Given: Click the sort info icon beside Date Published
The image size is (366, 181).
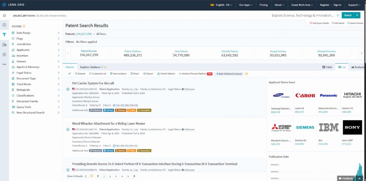Looking at the screenshot, I should coord(247,74).
